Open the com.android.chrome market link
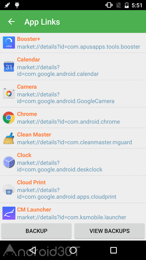 68,122
